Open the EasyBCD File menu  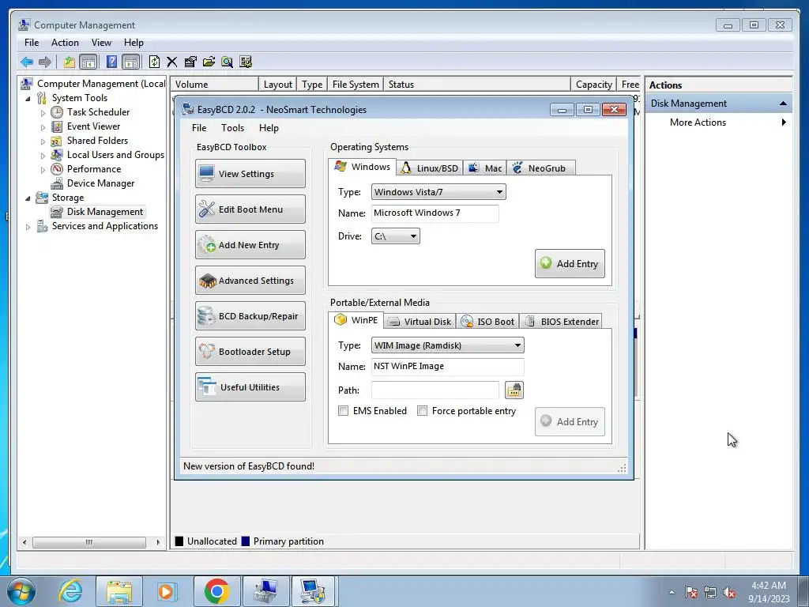tap(199, 128)
